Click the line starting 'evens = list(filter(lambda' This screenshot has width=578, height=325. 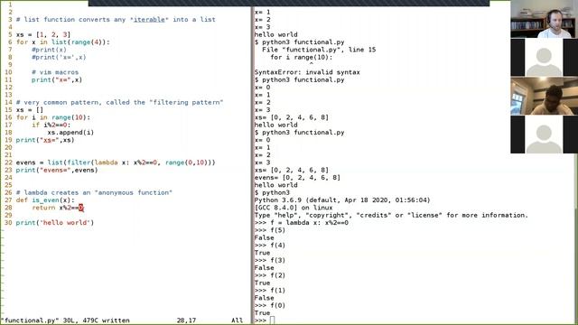click(116, 162)
